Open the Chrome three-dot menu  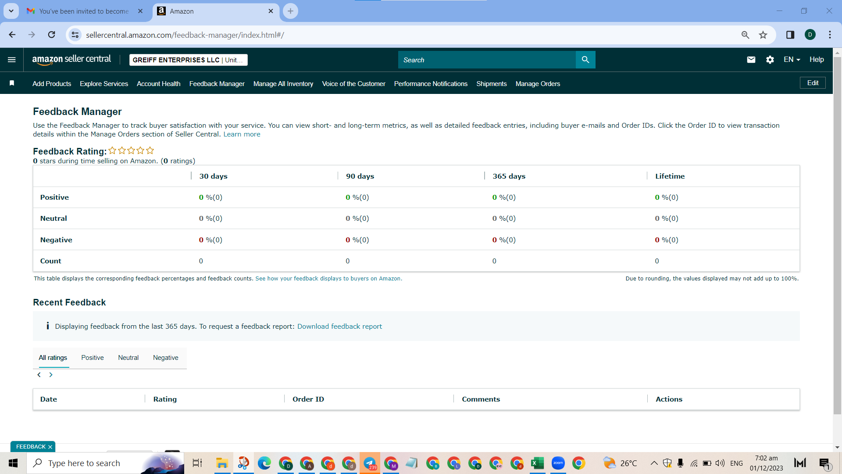point(830,35)
